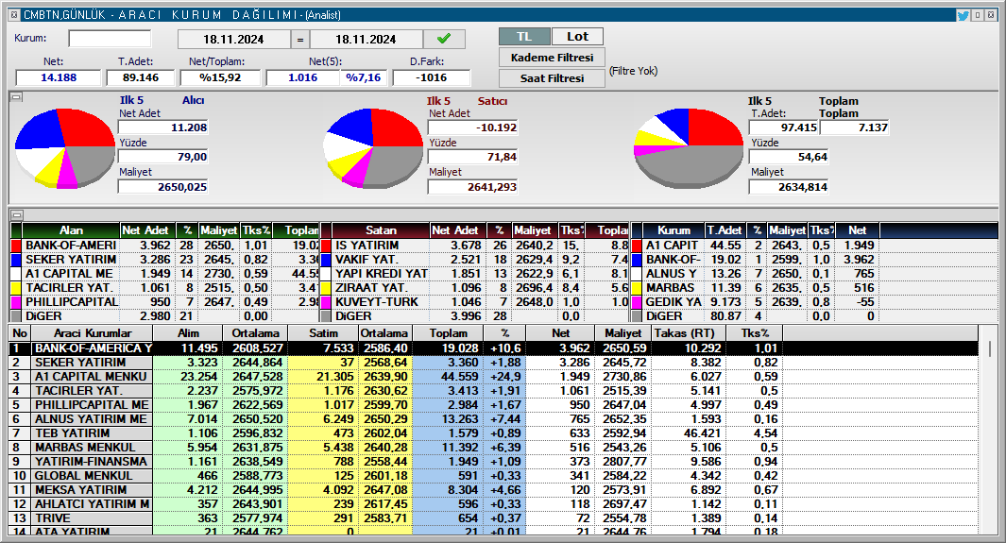This screenshot has width=1006, height=543.
Task: Click the Kurum input field
Action: 110,39
